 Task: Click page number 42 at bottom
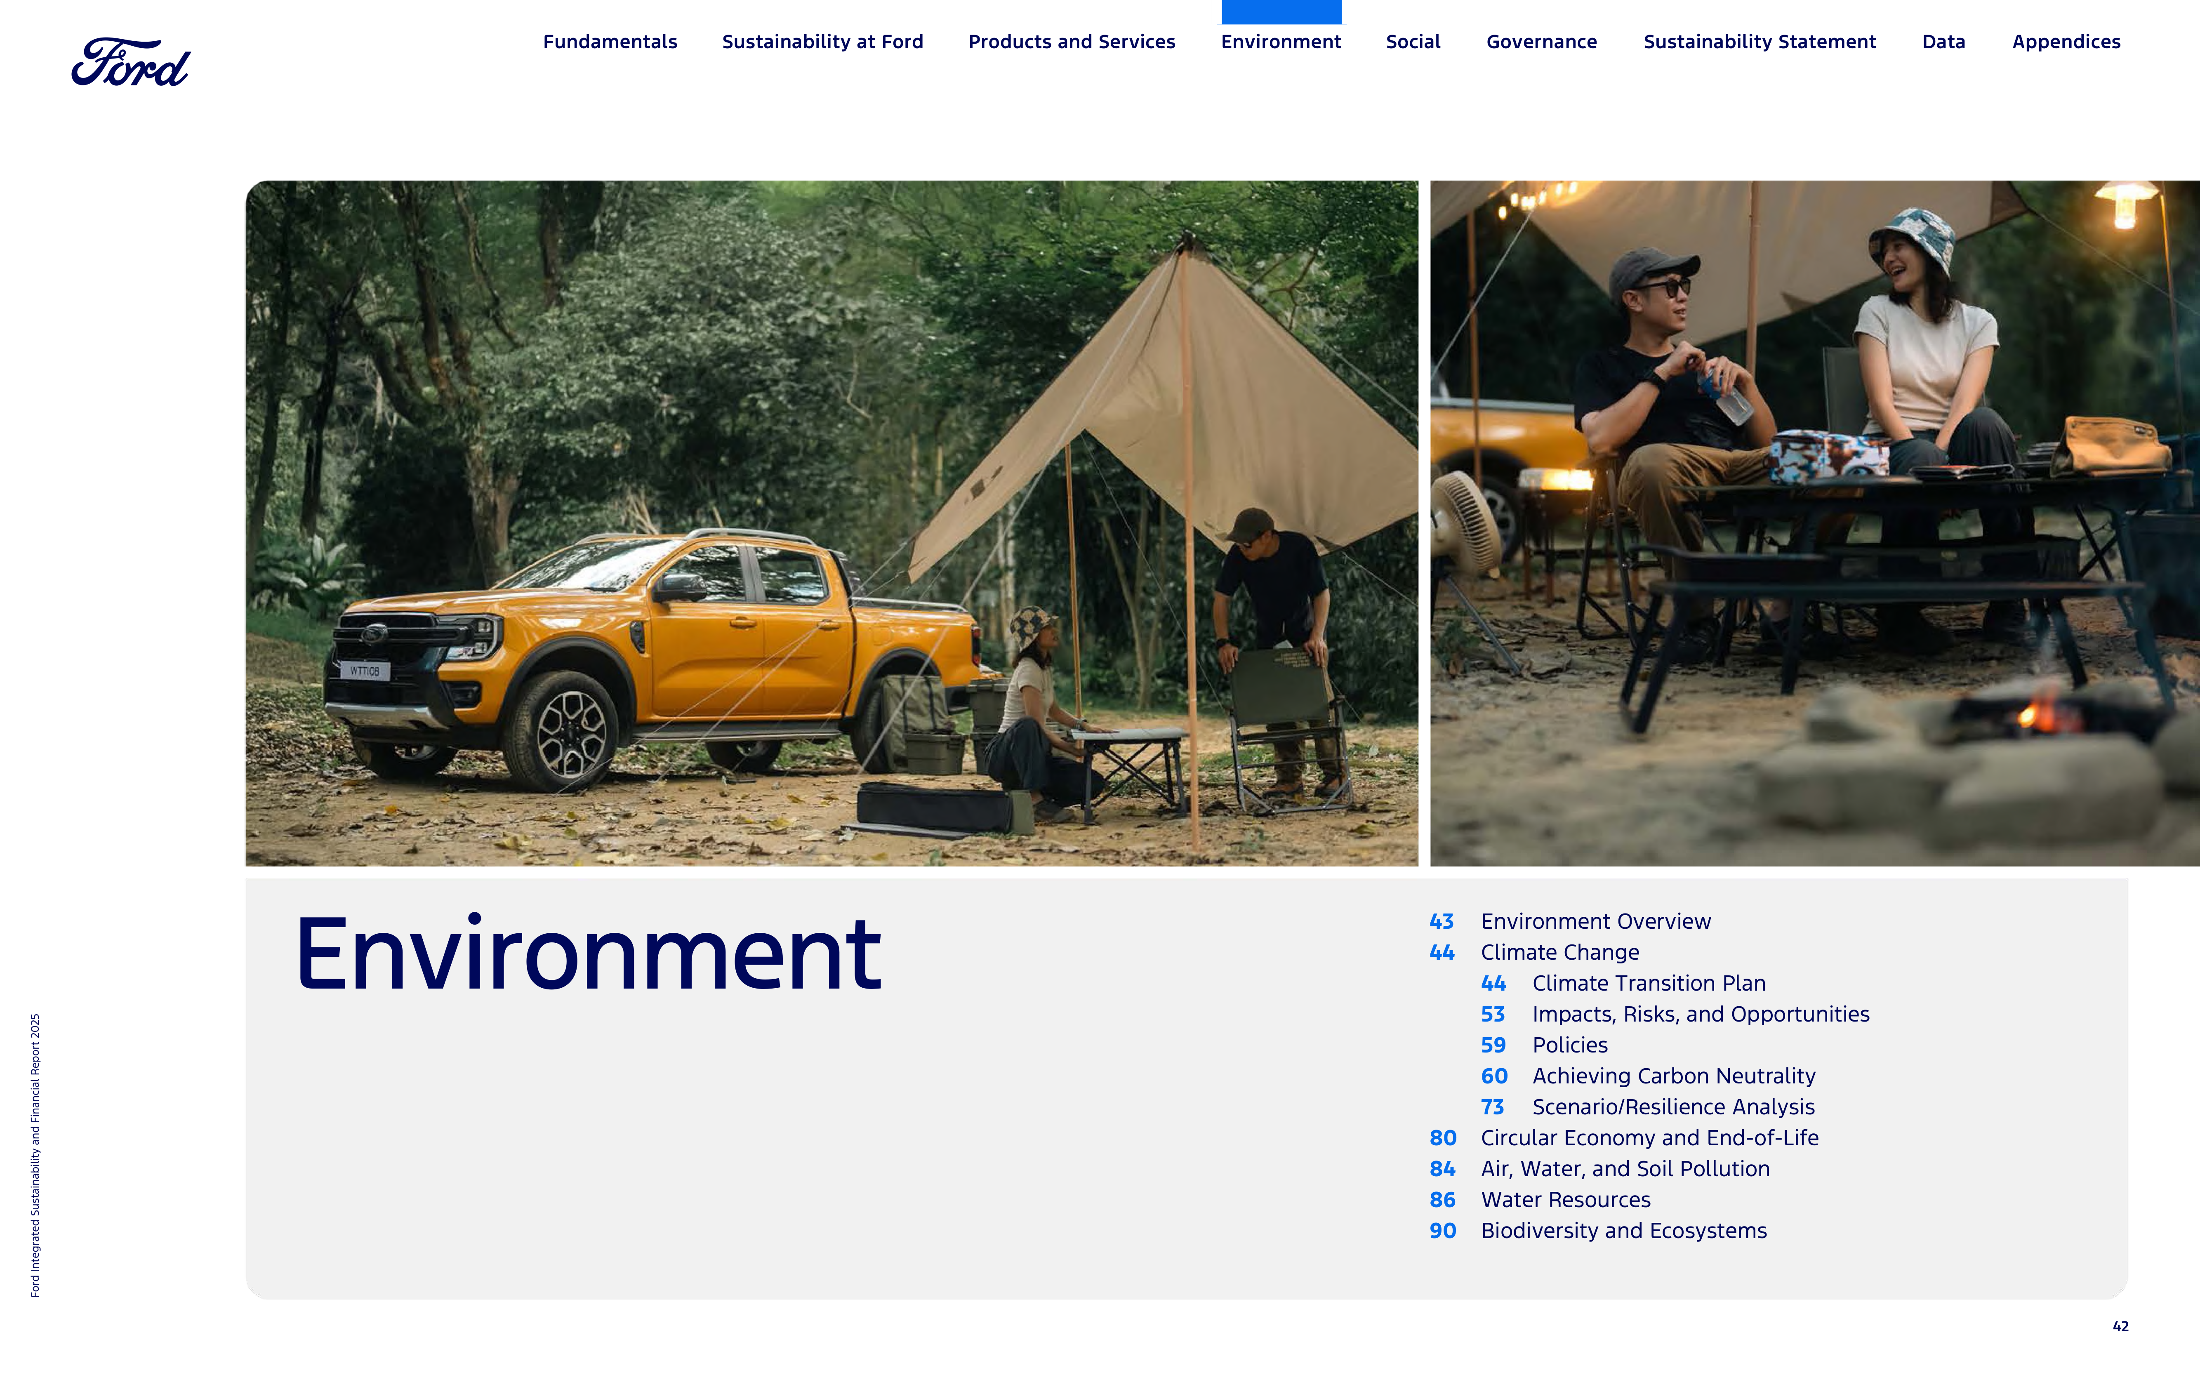[x=2120, y=1326]
